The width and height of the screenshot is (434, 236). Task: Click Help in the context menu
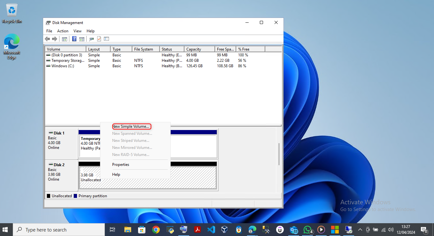coord(116,175)
